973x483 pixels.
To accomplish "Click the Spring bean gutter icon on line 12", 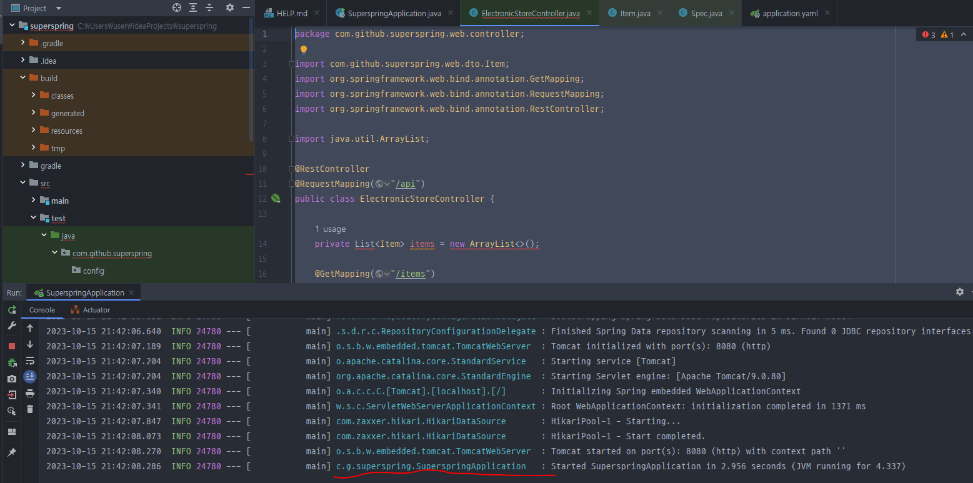I will pos(276,199).
